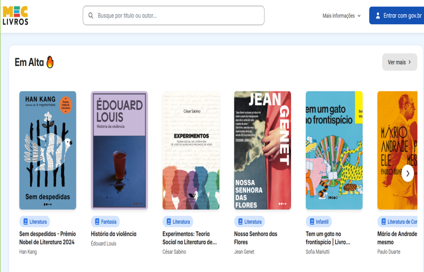Click the book icon on Fantasia tag
Image resolution: width=424 pixels, height=272 pixels.
click(x=97, y=222)
